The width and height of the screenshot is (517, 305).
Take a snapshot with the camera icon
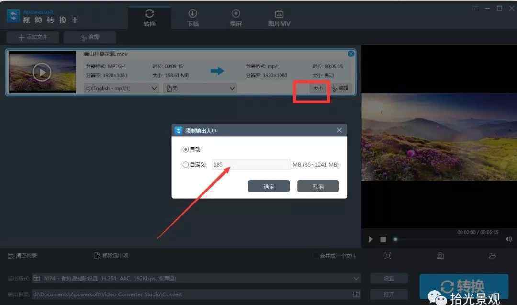point(439,256)
